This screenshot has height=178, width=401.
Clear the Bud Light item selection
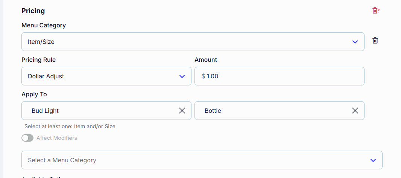coord(182,111)
